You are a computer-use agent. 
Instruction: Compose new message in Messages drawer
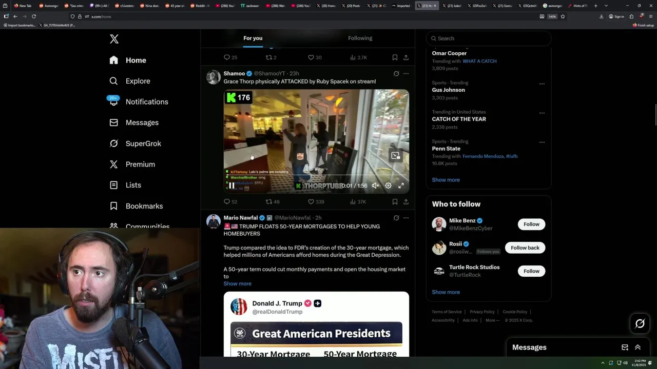point(625,347)
